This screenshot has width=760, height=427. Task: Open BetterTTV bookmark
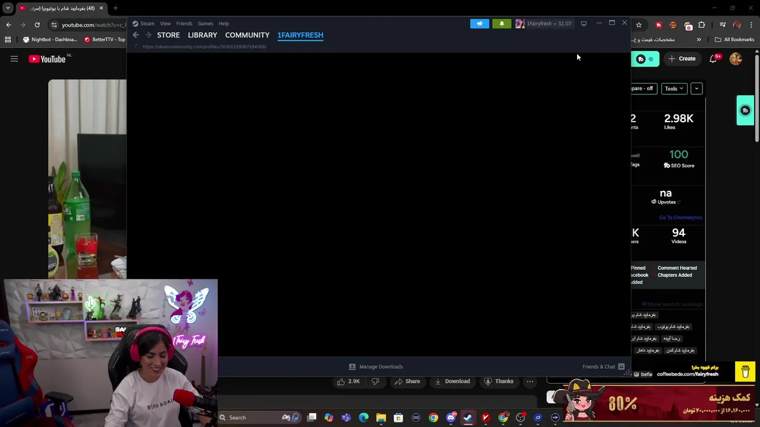point(104,40)
